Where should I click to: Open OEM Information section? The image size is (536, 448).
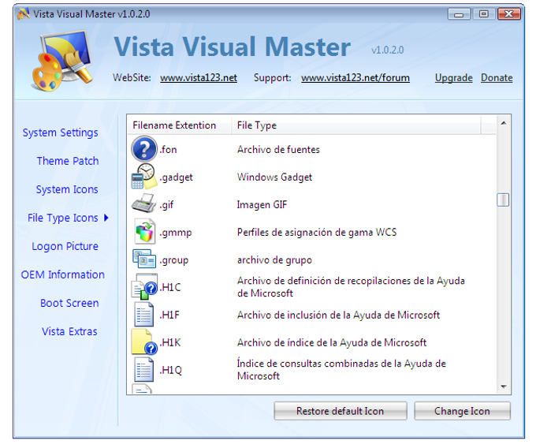(62, 274)
